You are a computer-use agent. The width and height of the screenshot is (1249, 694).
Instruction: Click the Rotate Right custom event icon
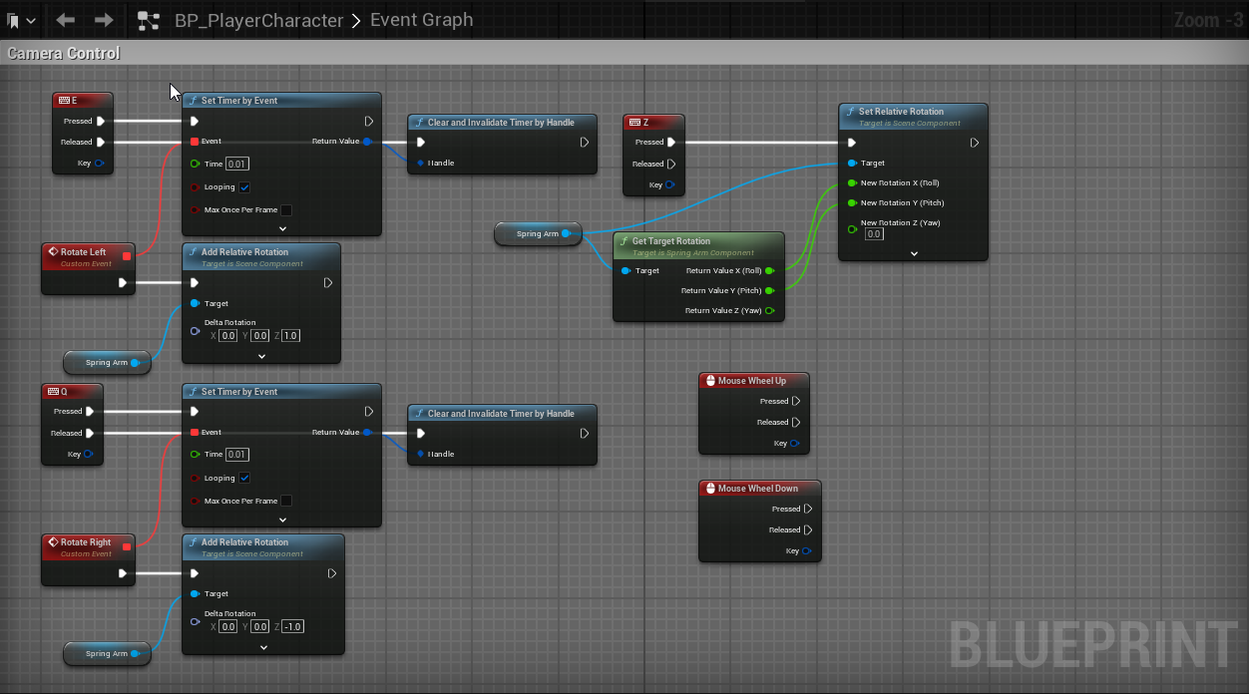[53, 542]
